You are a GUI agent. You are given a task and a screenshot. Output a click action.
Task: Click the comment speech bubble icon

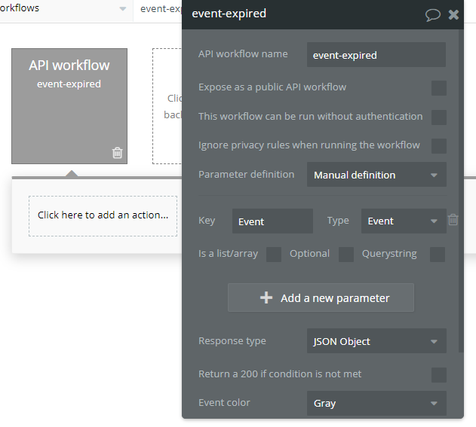433,14
